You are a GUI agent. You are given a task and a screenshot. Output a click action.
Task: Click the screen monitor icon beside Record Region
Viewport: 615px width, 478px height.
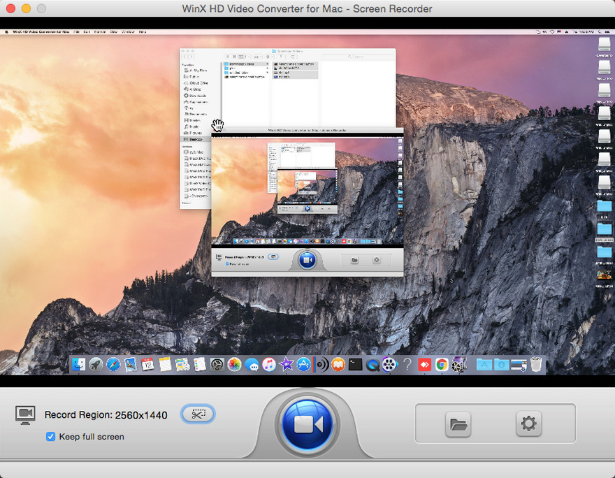[x=26, y=414]
